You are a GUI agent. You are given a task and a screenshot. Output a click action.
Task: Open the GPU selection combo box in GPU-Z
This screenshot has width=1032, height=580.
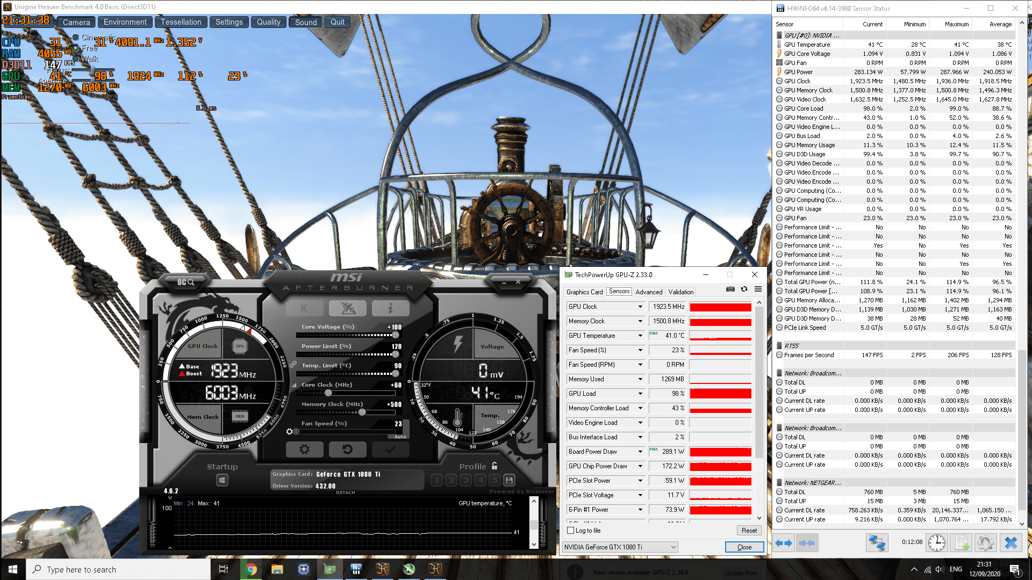[620, 547]
